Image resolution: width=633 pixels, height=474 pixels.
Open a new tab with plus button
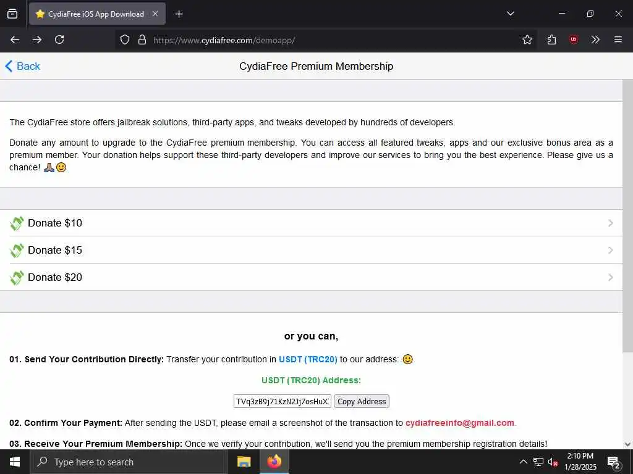click(x=179, y=14)
